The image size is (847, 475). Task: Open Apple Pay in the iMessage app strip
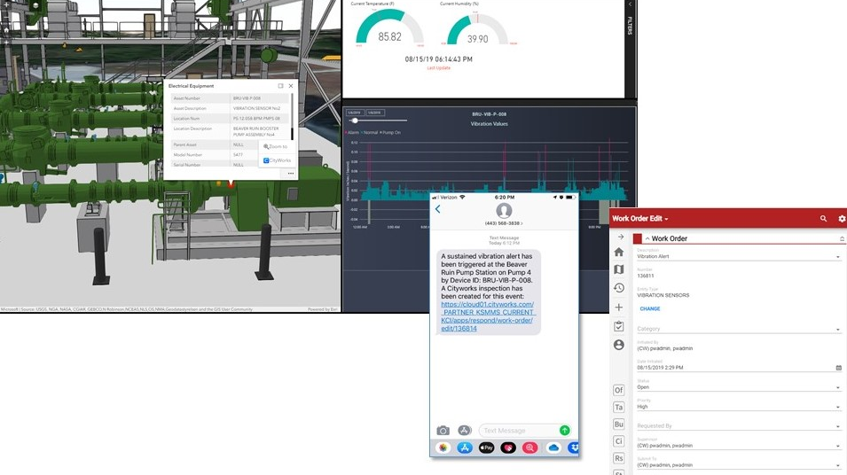coord(487,448)
